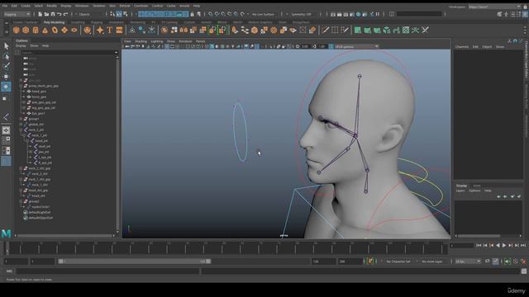Image resolution: width=529 pixels, height=297 pixels.
Task: Open the sRGB gamma view transform dropdown
Action: point(356,46)
